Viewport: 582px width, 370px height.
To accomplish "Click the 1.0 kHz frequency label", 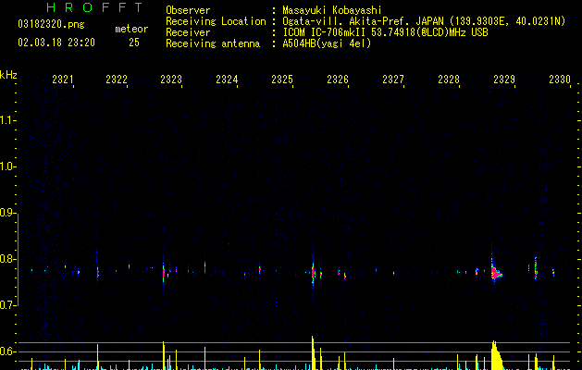I will (8, 166).
